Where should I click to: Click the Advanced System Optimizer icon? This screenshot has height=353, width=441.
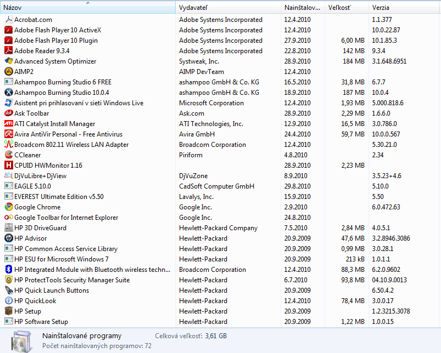(x=9, y=61)
